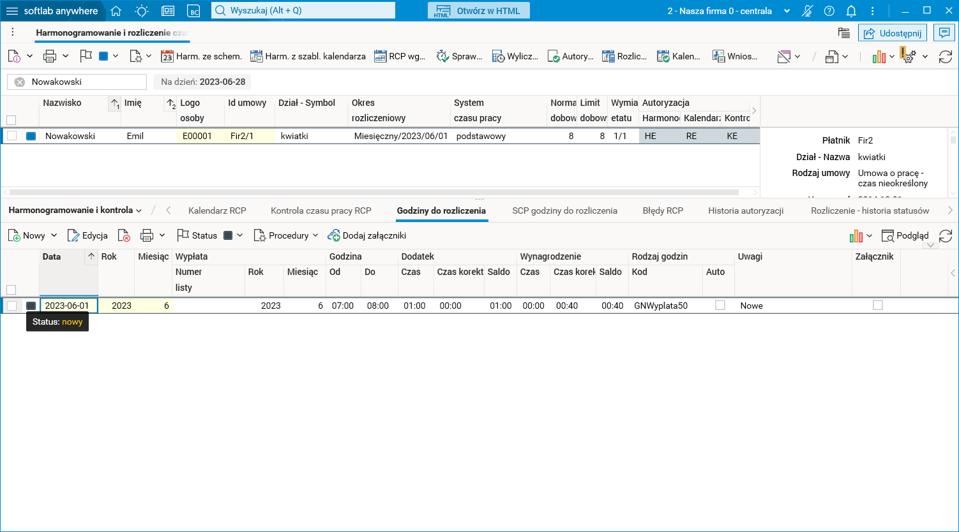959x532 pixels.
Task: Click the bar chart icon in main toolbar
Action: tap(879, 57)
